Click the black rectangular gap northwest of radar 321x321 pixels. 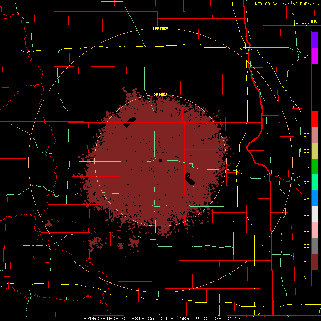[x=130, y=122]
